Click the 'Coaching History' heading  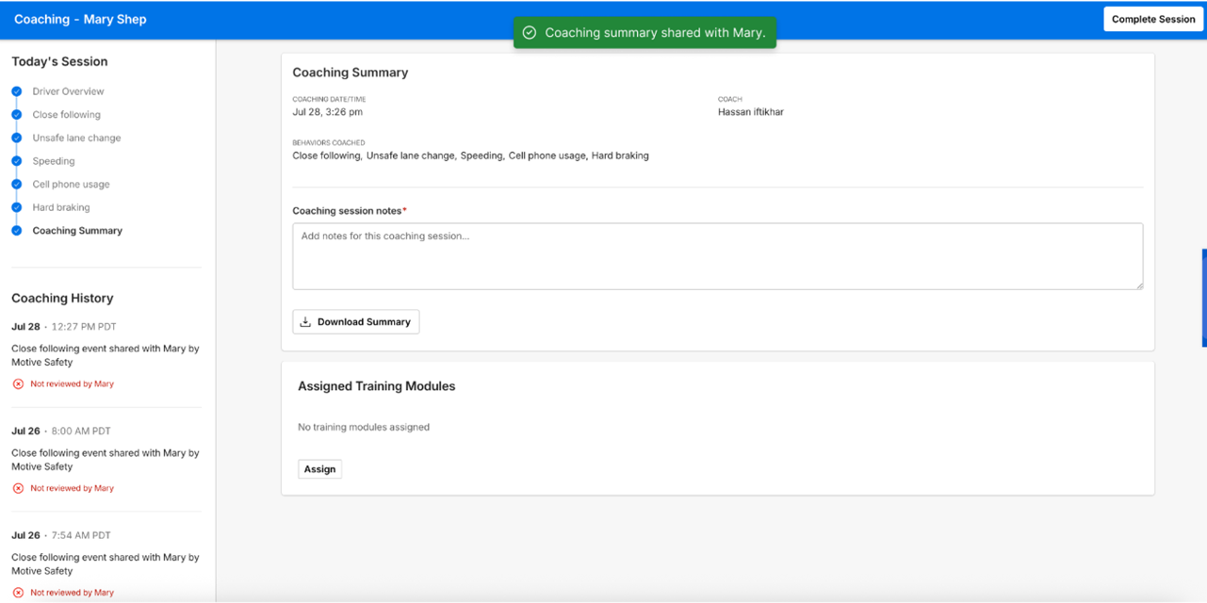pyautogui.click(x=62, y=298)
